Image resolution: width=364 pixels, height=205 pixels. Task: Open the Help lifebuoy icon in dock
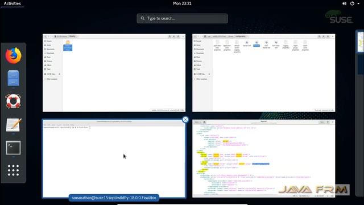[13, 101]
